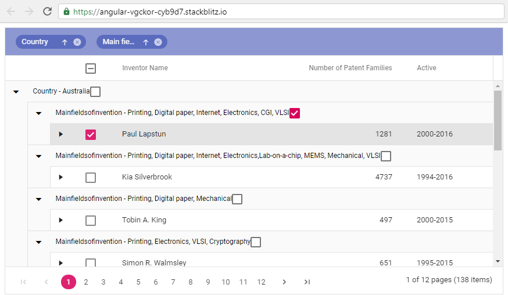508x295 pixels.
Task: Open page 5 in pager
Action: [138, 282]
